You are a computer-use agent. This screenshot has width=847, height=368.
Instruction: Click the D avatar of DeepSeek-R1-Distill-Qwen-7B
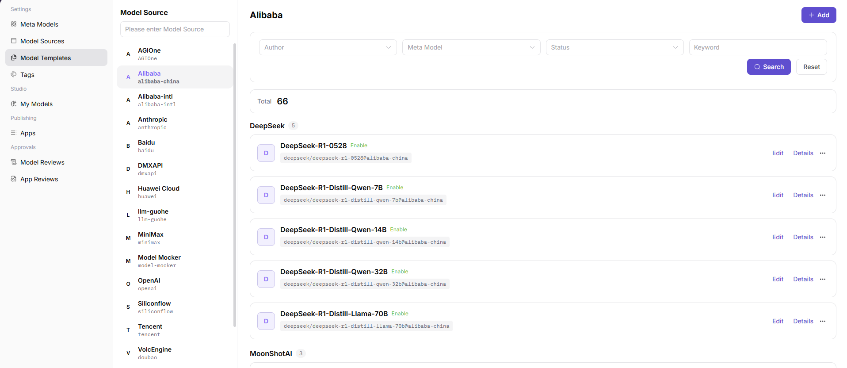coord(266,195)
